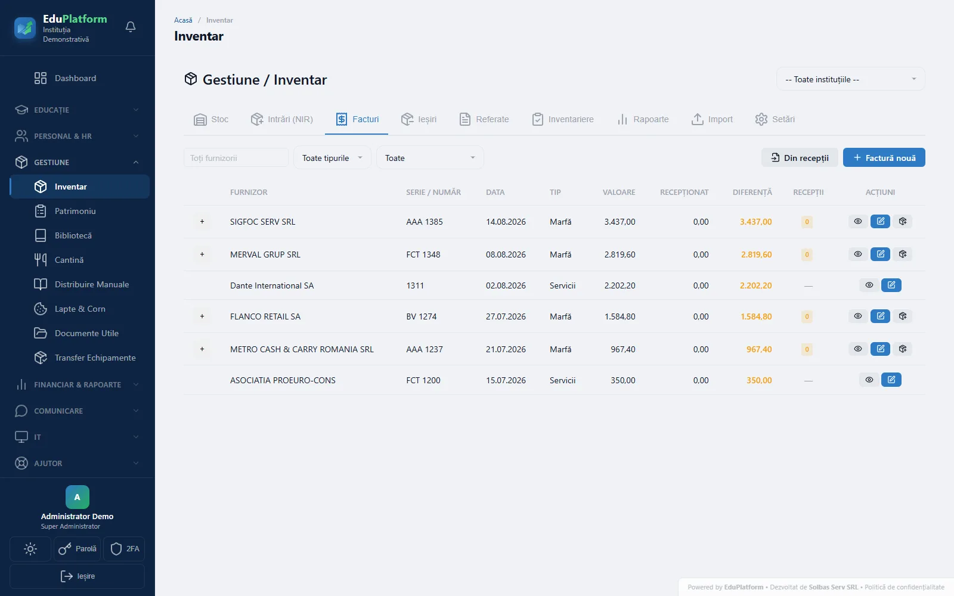954x596 pixels.
Task: Log out with the Ieșire button
Action: pyautogui.click(x=78, y=576)
